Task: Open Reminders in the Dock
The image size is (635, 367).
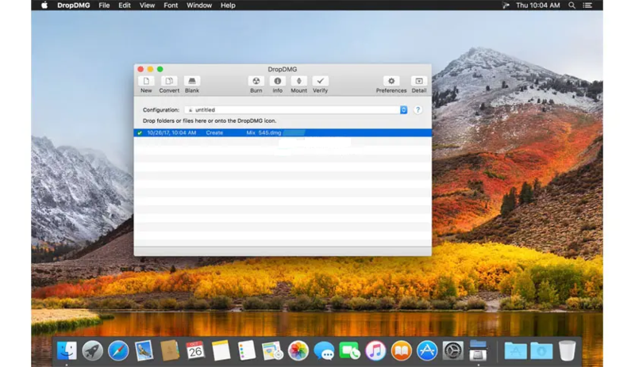Action: pos(247,350)
